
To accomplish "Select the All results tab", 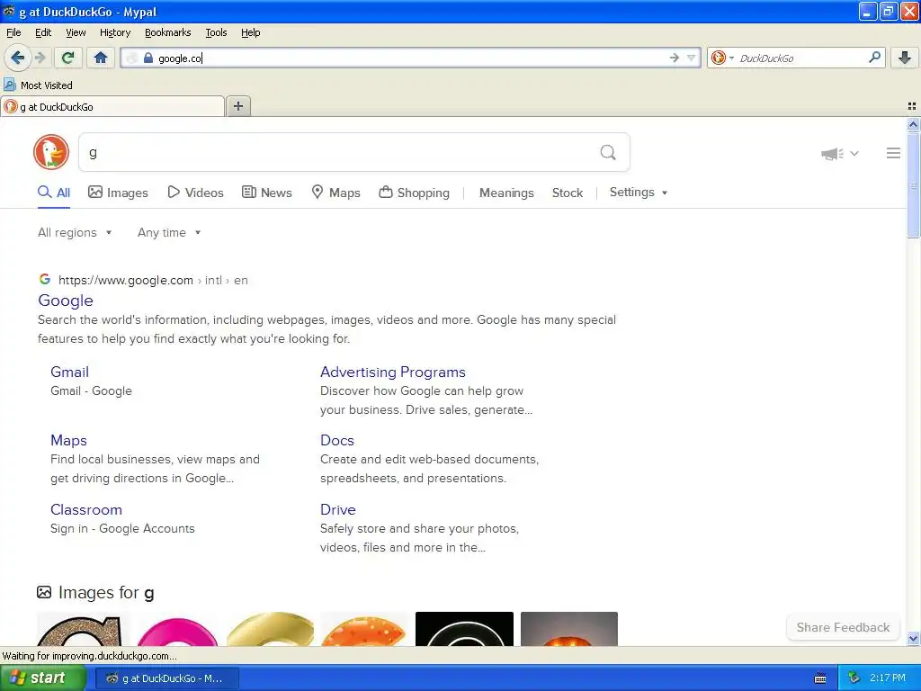I will pos(53,193).
